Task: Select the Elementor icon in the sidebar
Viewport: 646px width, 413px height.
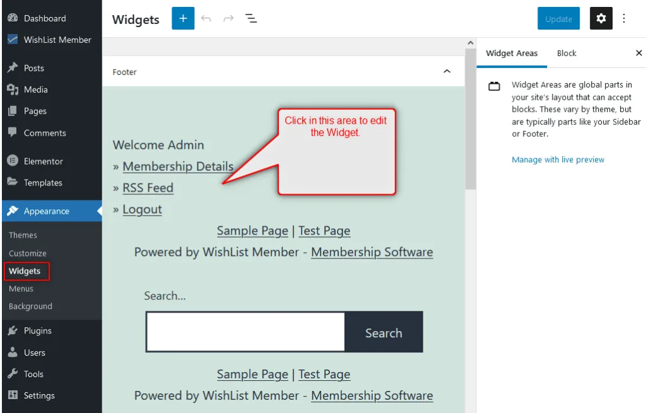Action: pyautogui.click(x=14, y=161)
